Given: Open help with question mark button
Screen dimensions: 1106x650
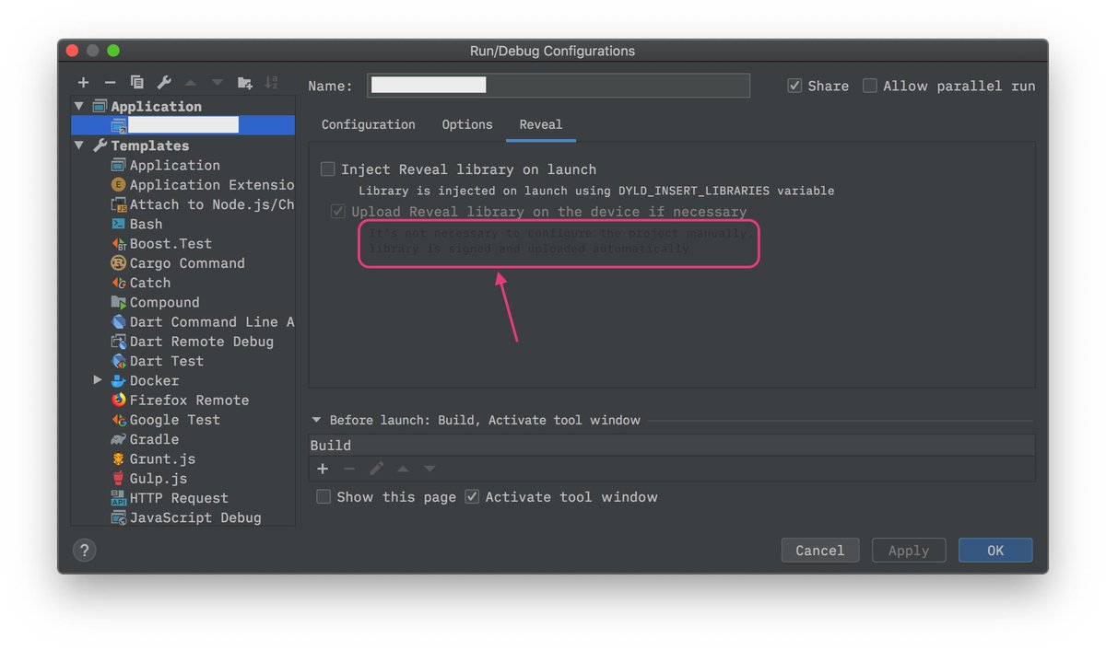Looking at the screenshot, I should point(84,551).
